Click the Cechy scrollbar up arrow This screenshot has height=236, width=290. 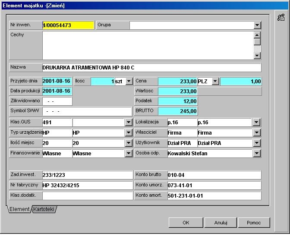[x=257, y=35]
